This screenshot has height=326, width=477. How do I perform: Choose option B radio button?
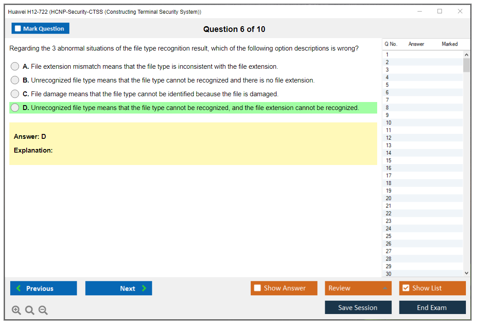[x=15, y=80]
